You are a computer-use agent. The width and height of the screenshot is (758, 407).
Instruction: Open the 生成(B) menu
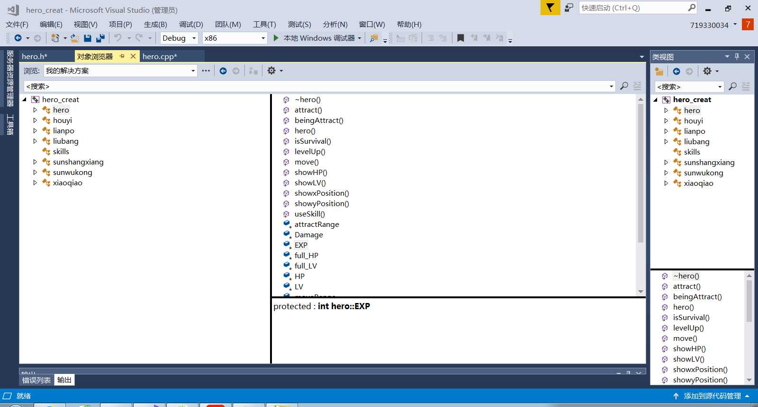click(155, 25)
